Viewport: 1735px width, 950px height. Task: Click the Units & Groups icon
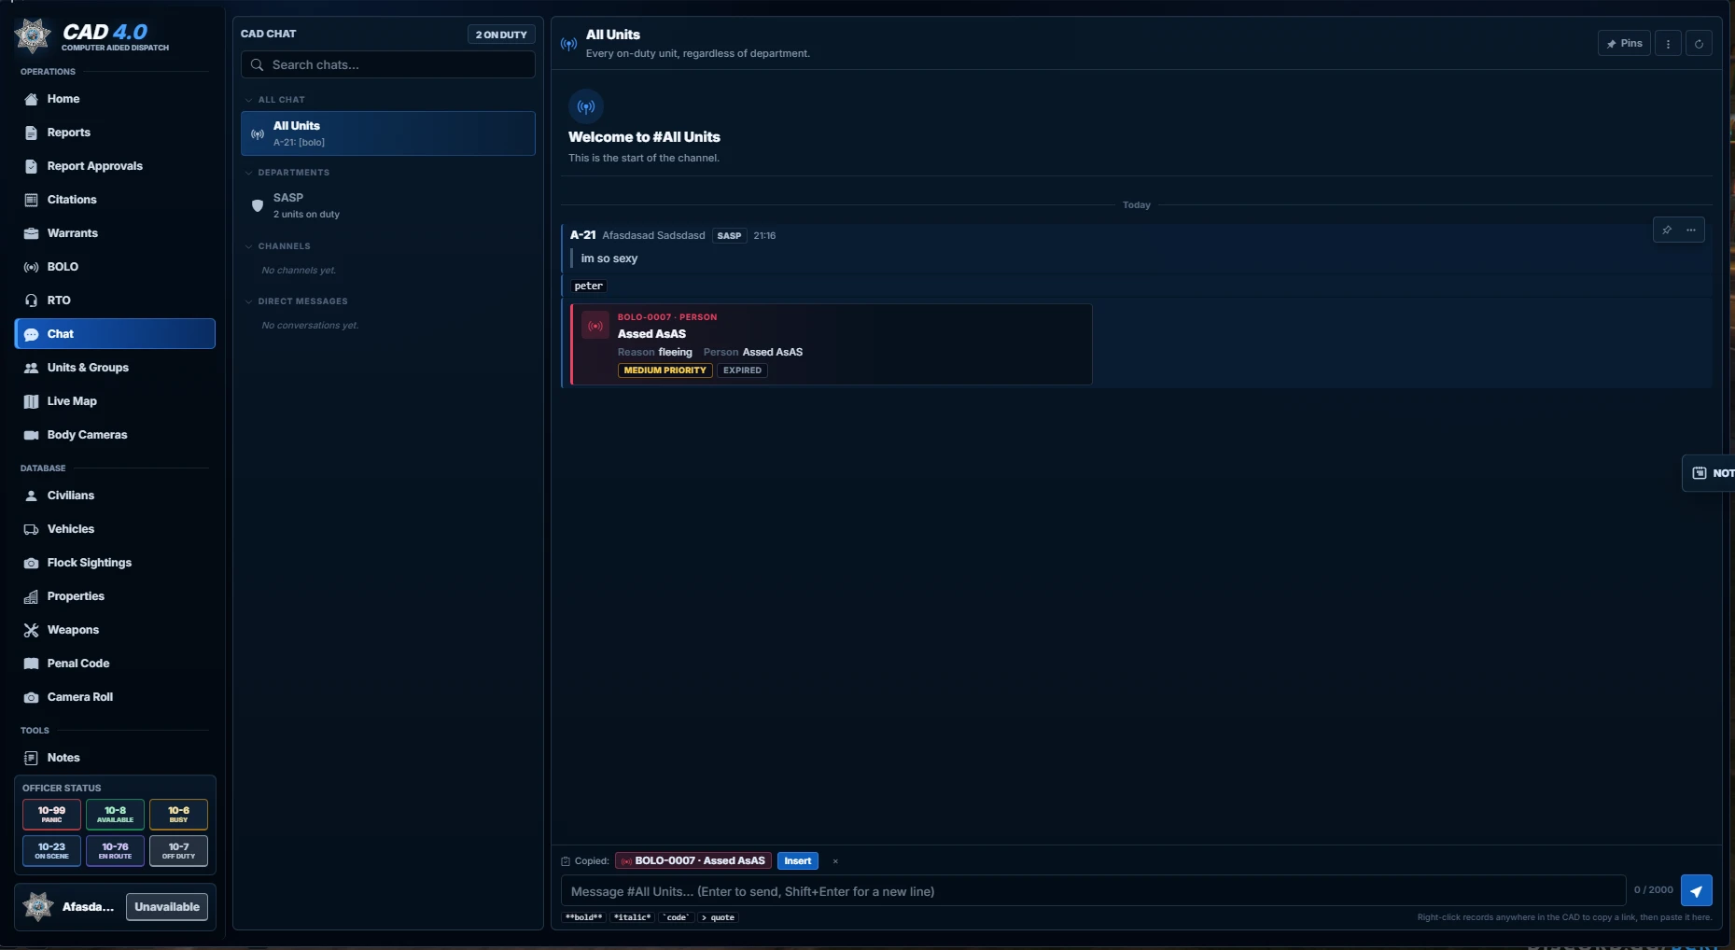(x=31, y=368)
